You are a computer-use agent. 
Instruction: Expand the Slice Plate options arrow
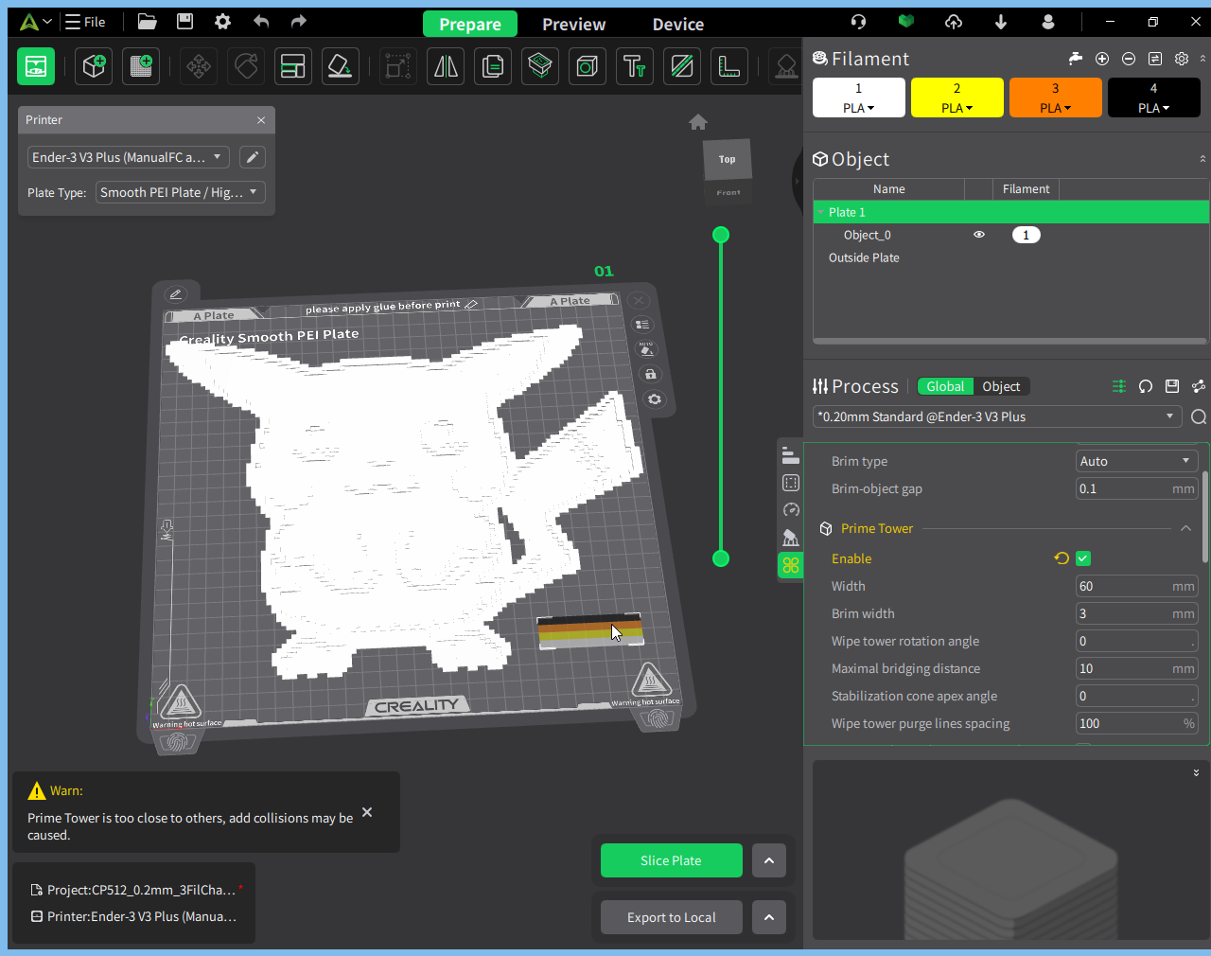coord(769,860)
